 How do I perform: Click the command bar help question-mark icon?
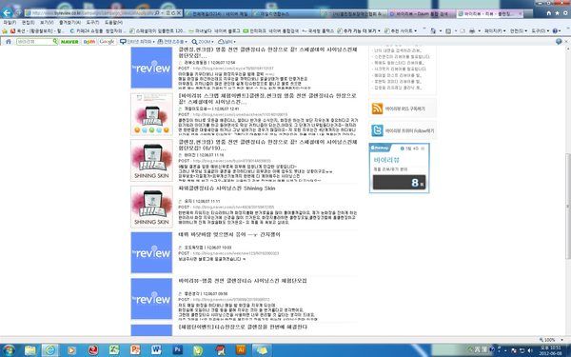pos(556,31)
